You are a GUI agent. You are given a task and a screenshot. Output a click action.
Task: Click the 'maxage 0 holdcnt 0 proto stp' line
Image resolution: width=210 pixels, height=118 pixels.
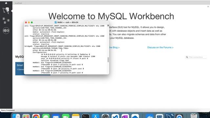coord(68,56)
